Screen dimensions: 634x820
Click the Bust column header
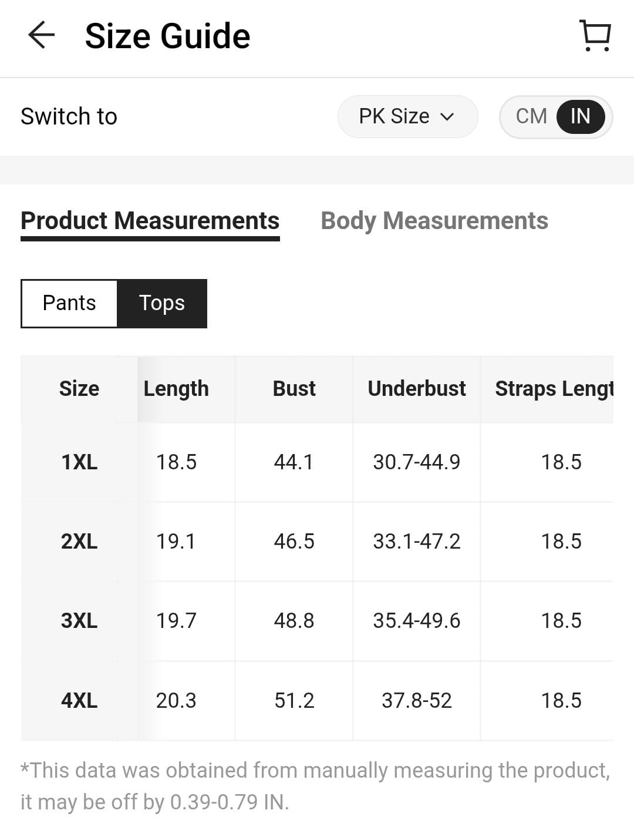294,388
